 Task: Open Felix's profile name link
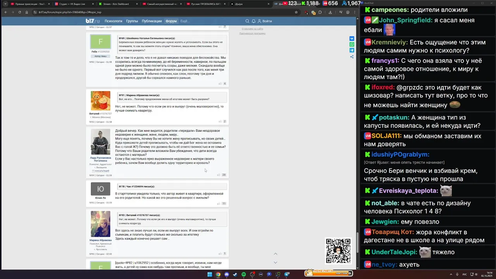94,52
